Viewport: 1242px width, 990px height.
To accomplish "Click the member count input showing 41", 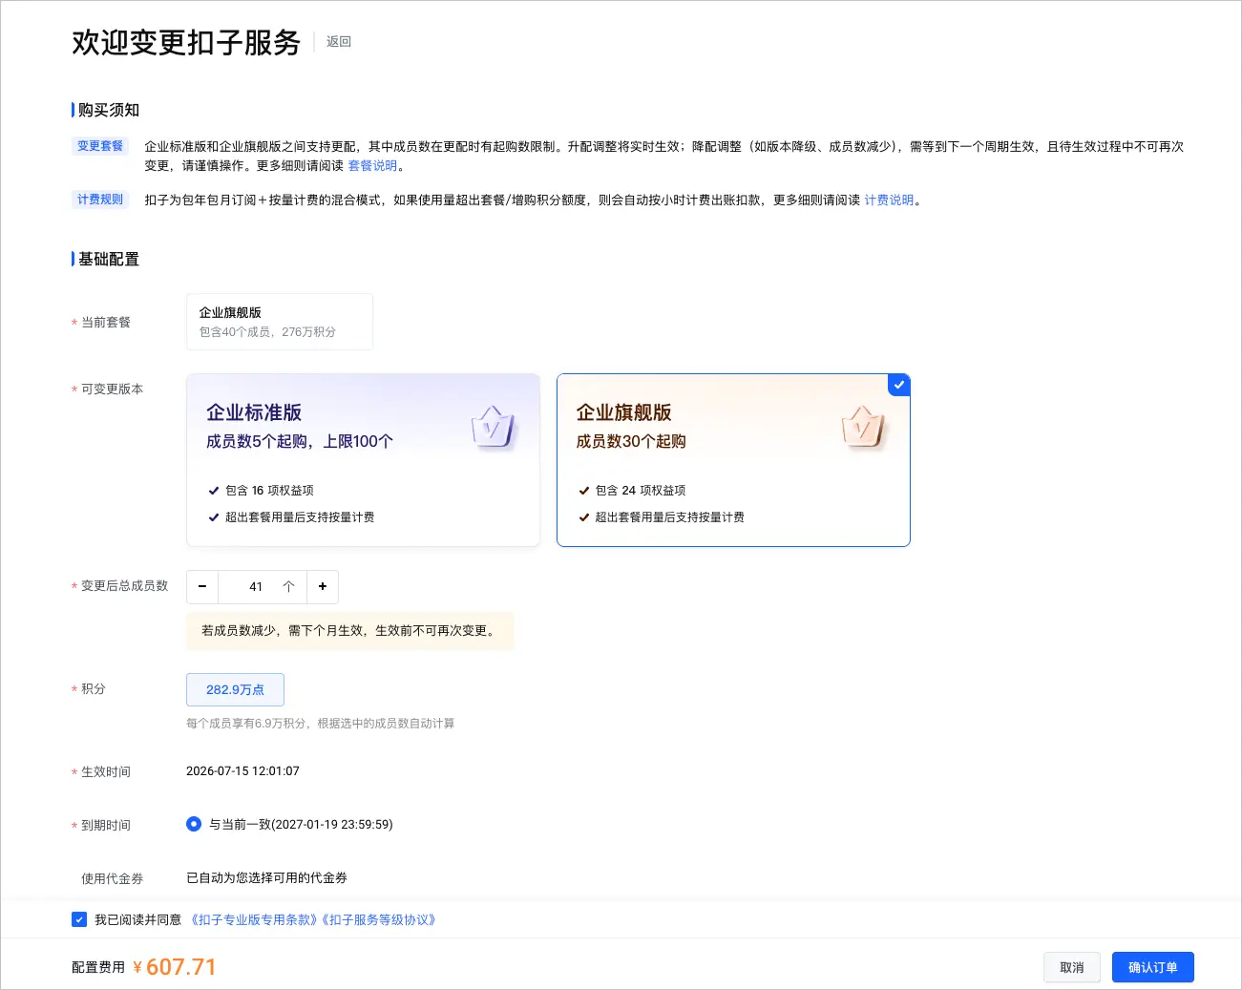I will (x=263, y=586).
